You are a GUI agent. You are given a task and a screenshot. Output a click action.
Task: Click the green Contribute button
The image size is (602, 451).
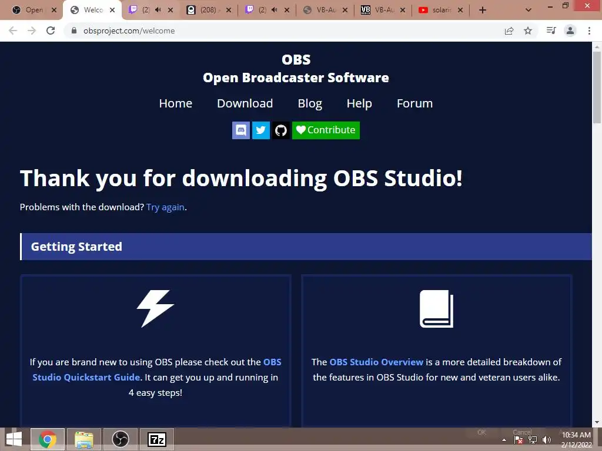click(326, 130)
